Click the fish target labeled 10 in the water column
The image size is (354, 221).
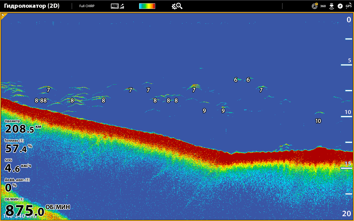point(318,121)
